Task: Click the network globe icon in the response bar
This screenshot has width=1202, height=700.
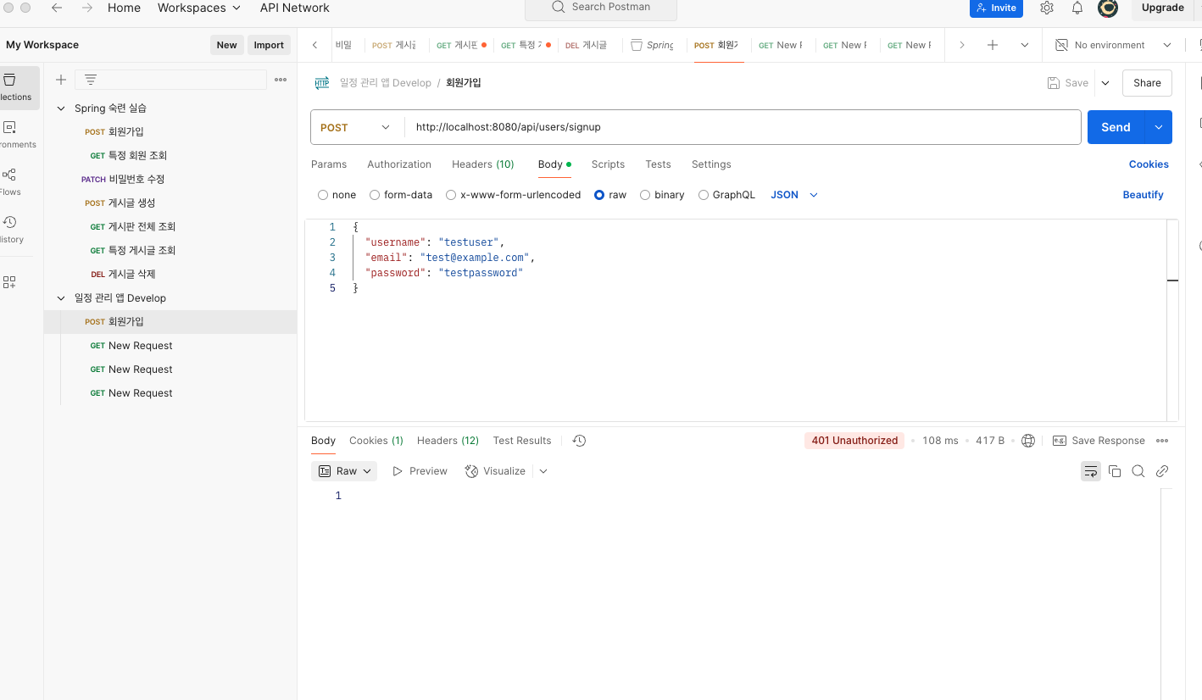Action: click(1028, 441)
